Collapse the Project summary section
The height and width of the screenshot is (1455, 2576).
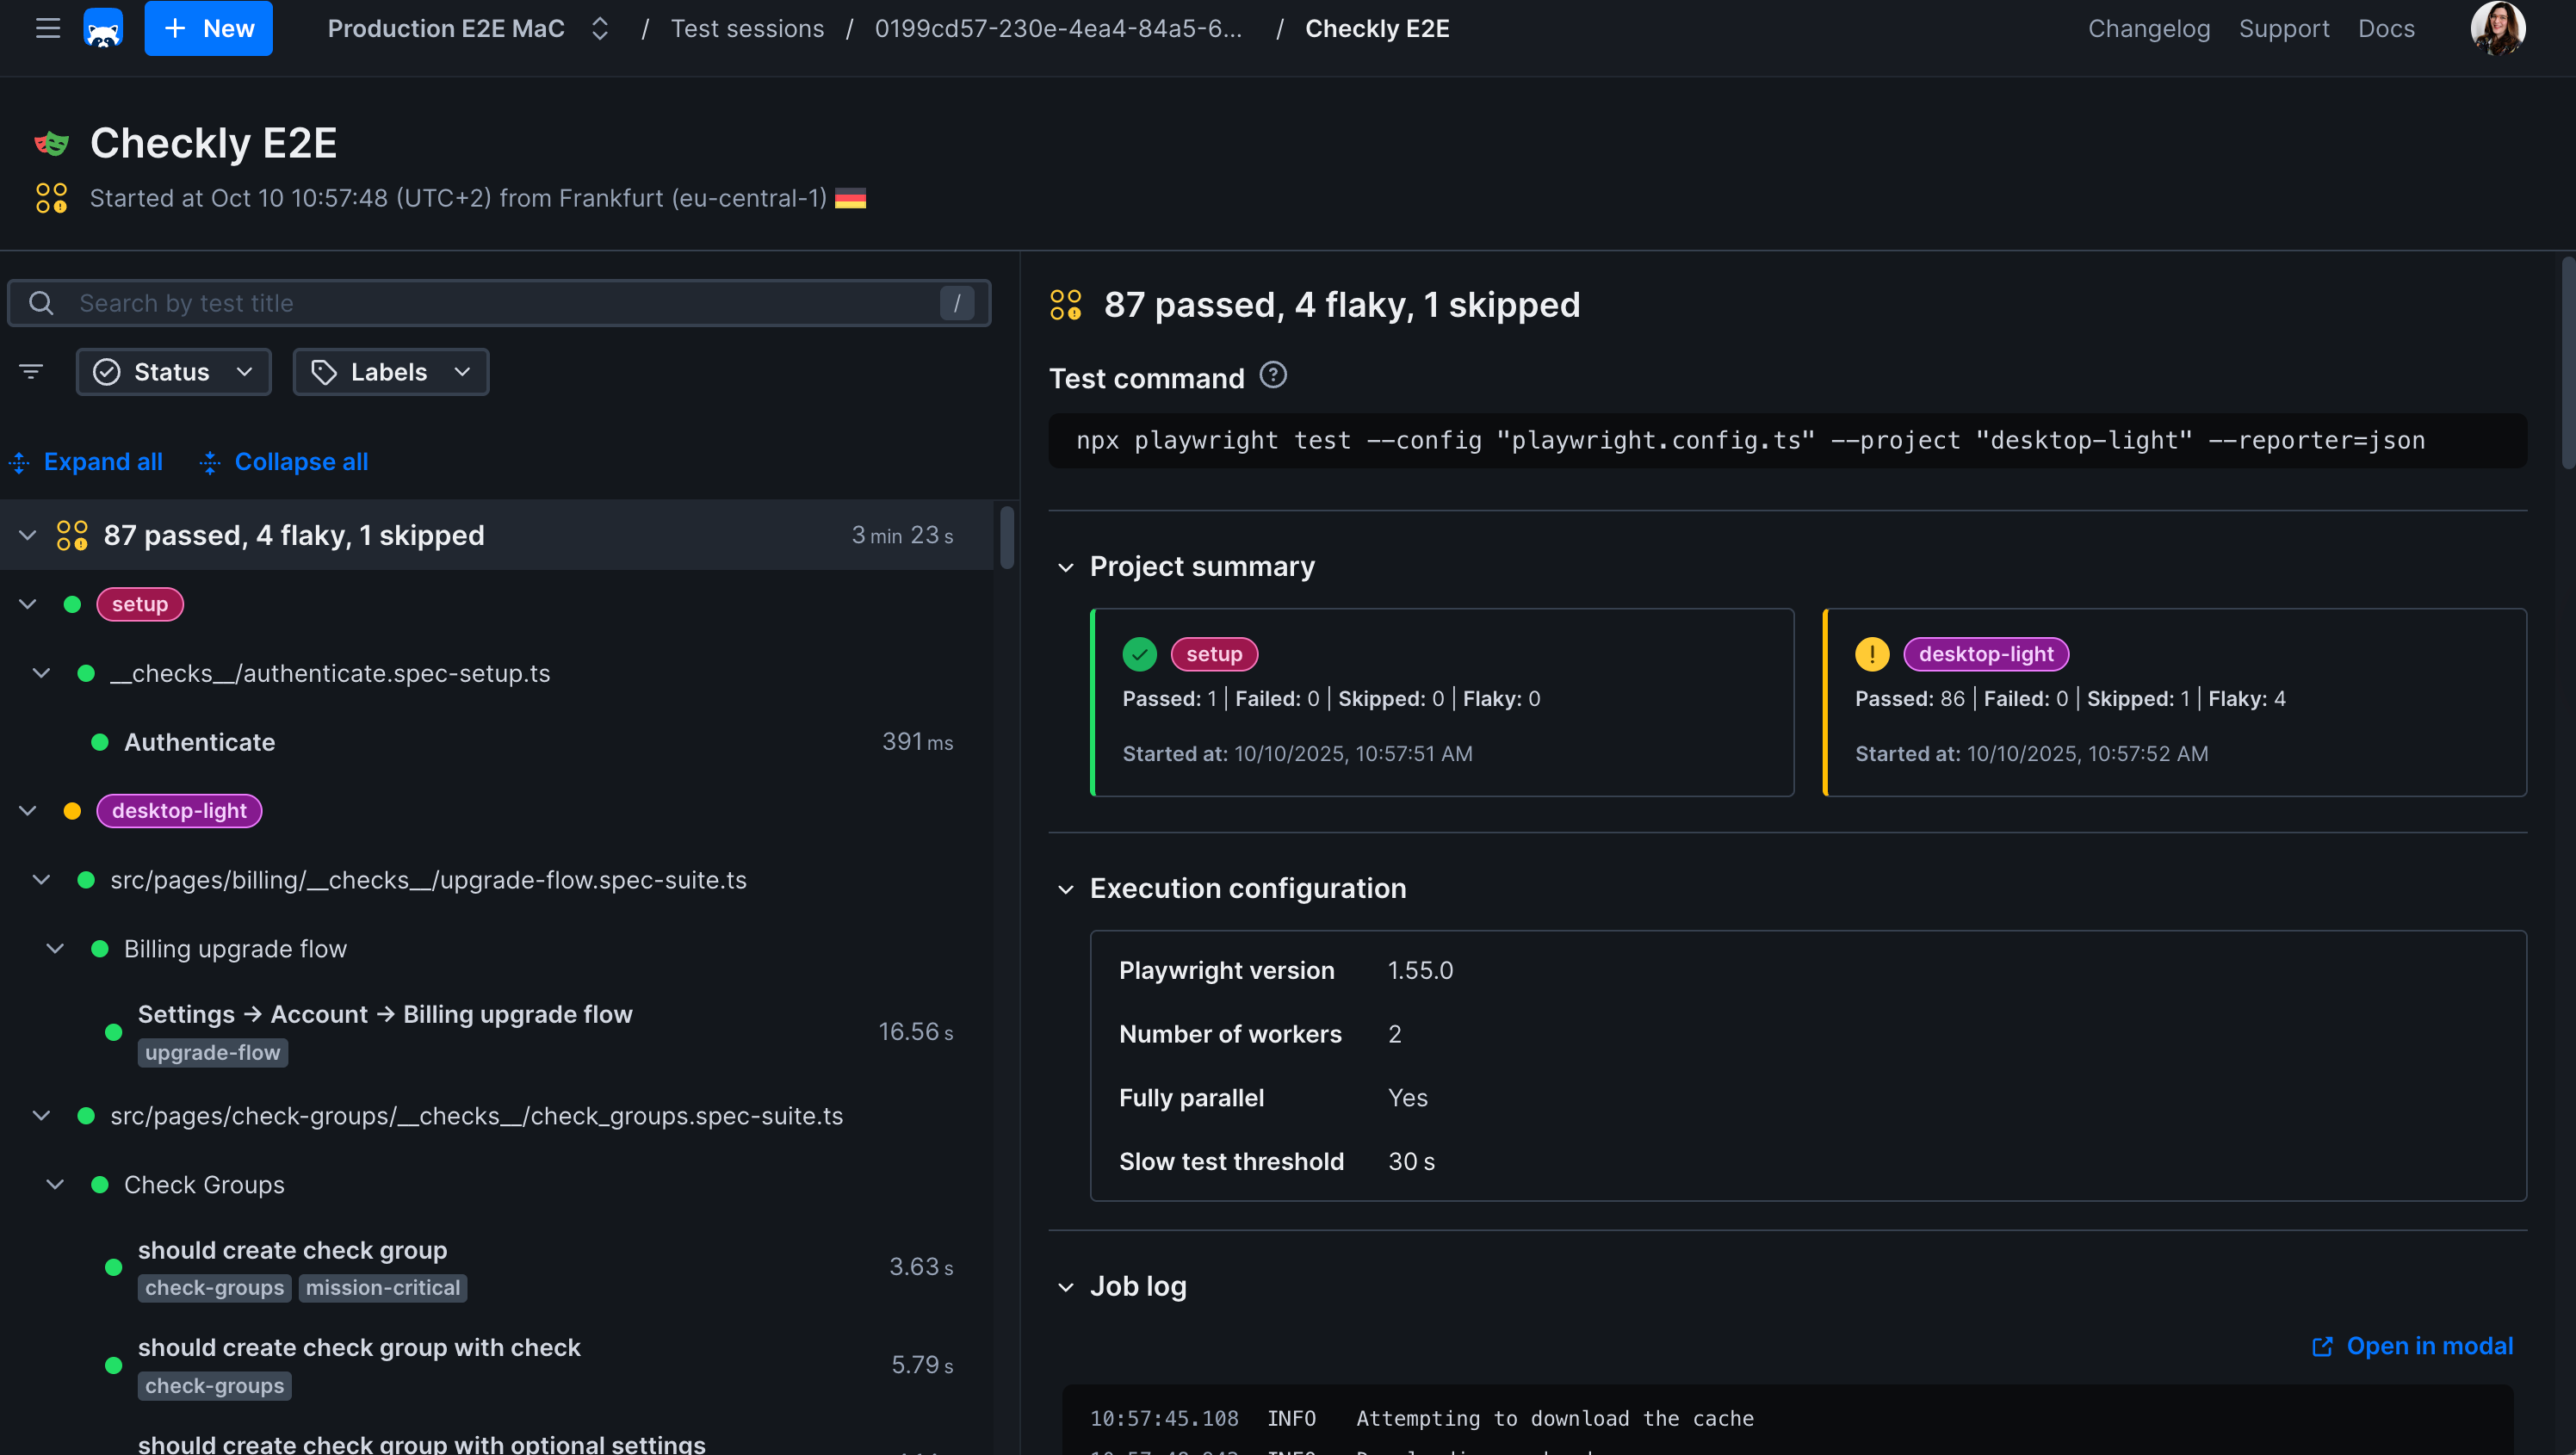[x=1066, y=567]
